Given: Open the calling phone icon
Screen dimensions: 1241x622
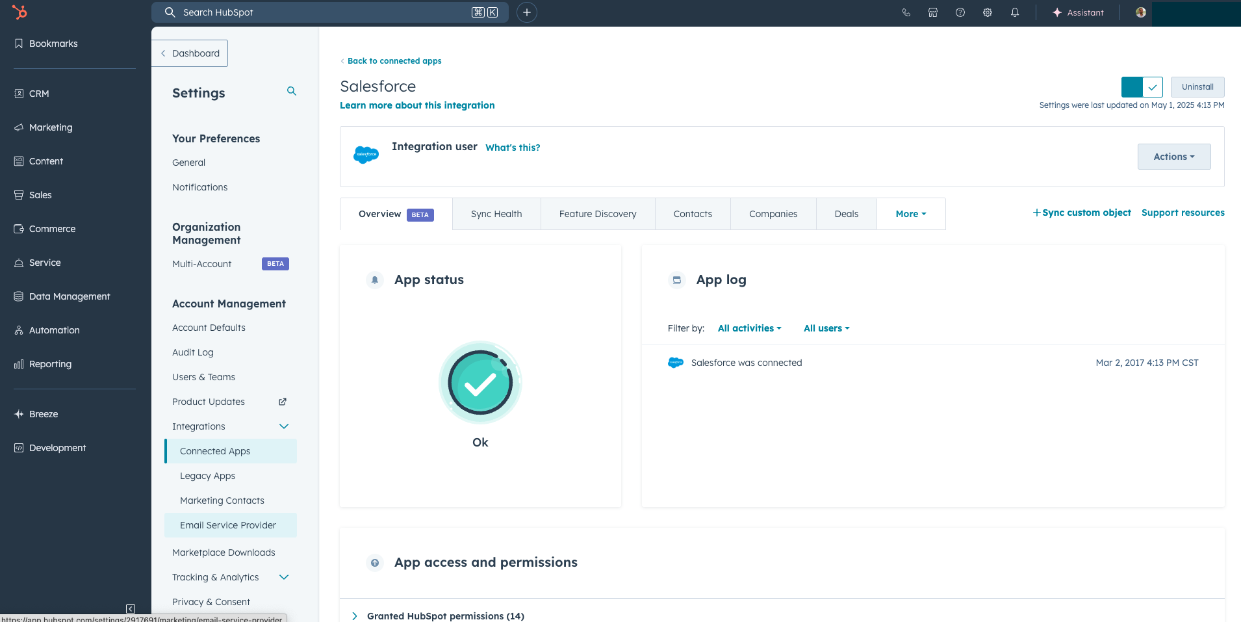Looking at the screenshot, I should pos(906,12).
